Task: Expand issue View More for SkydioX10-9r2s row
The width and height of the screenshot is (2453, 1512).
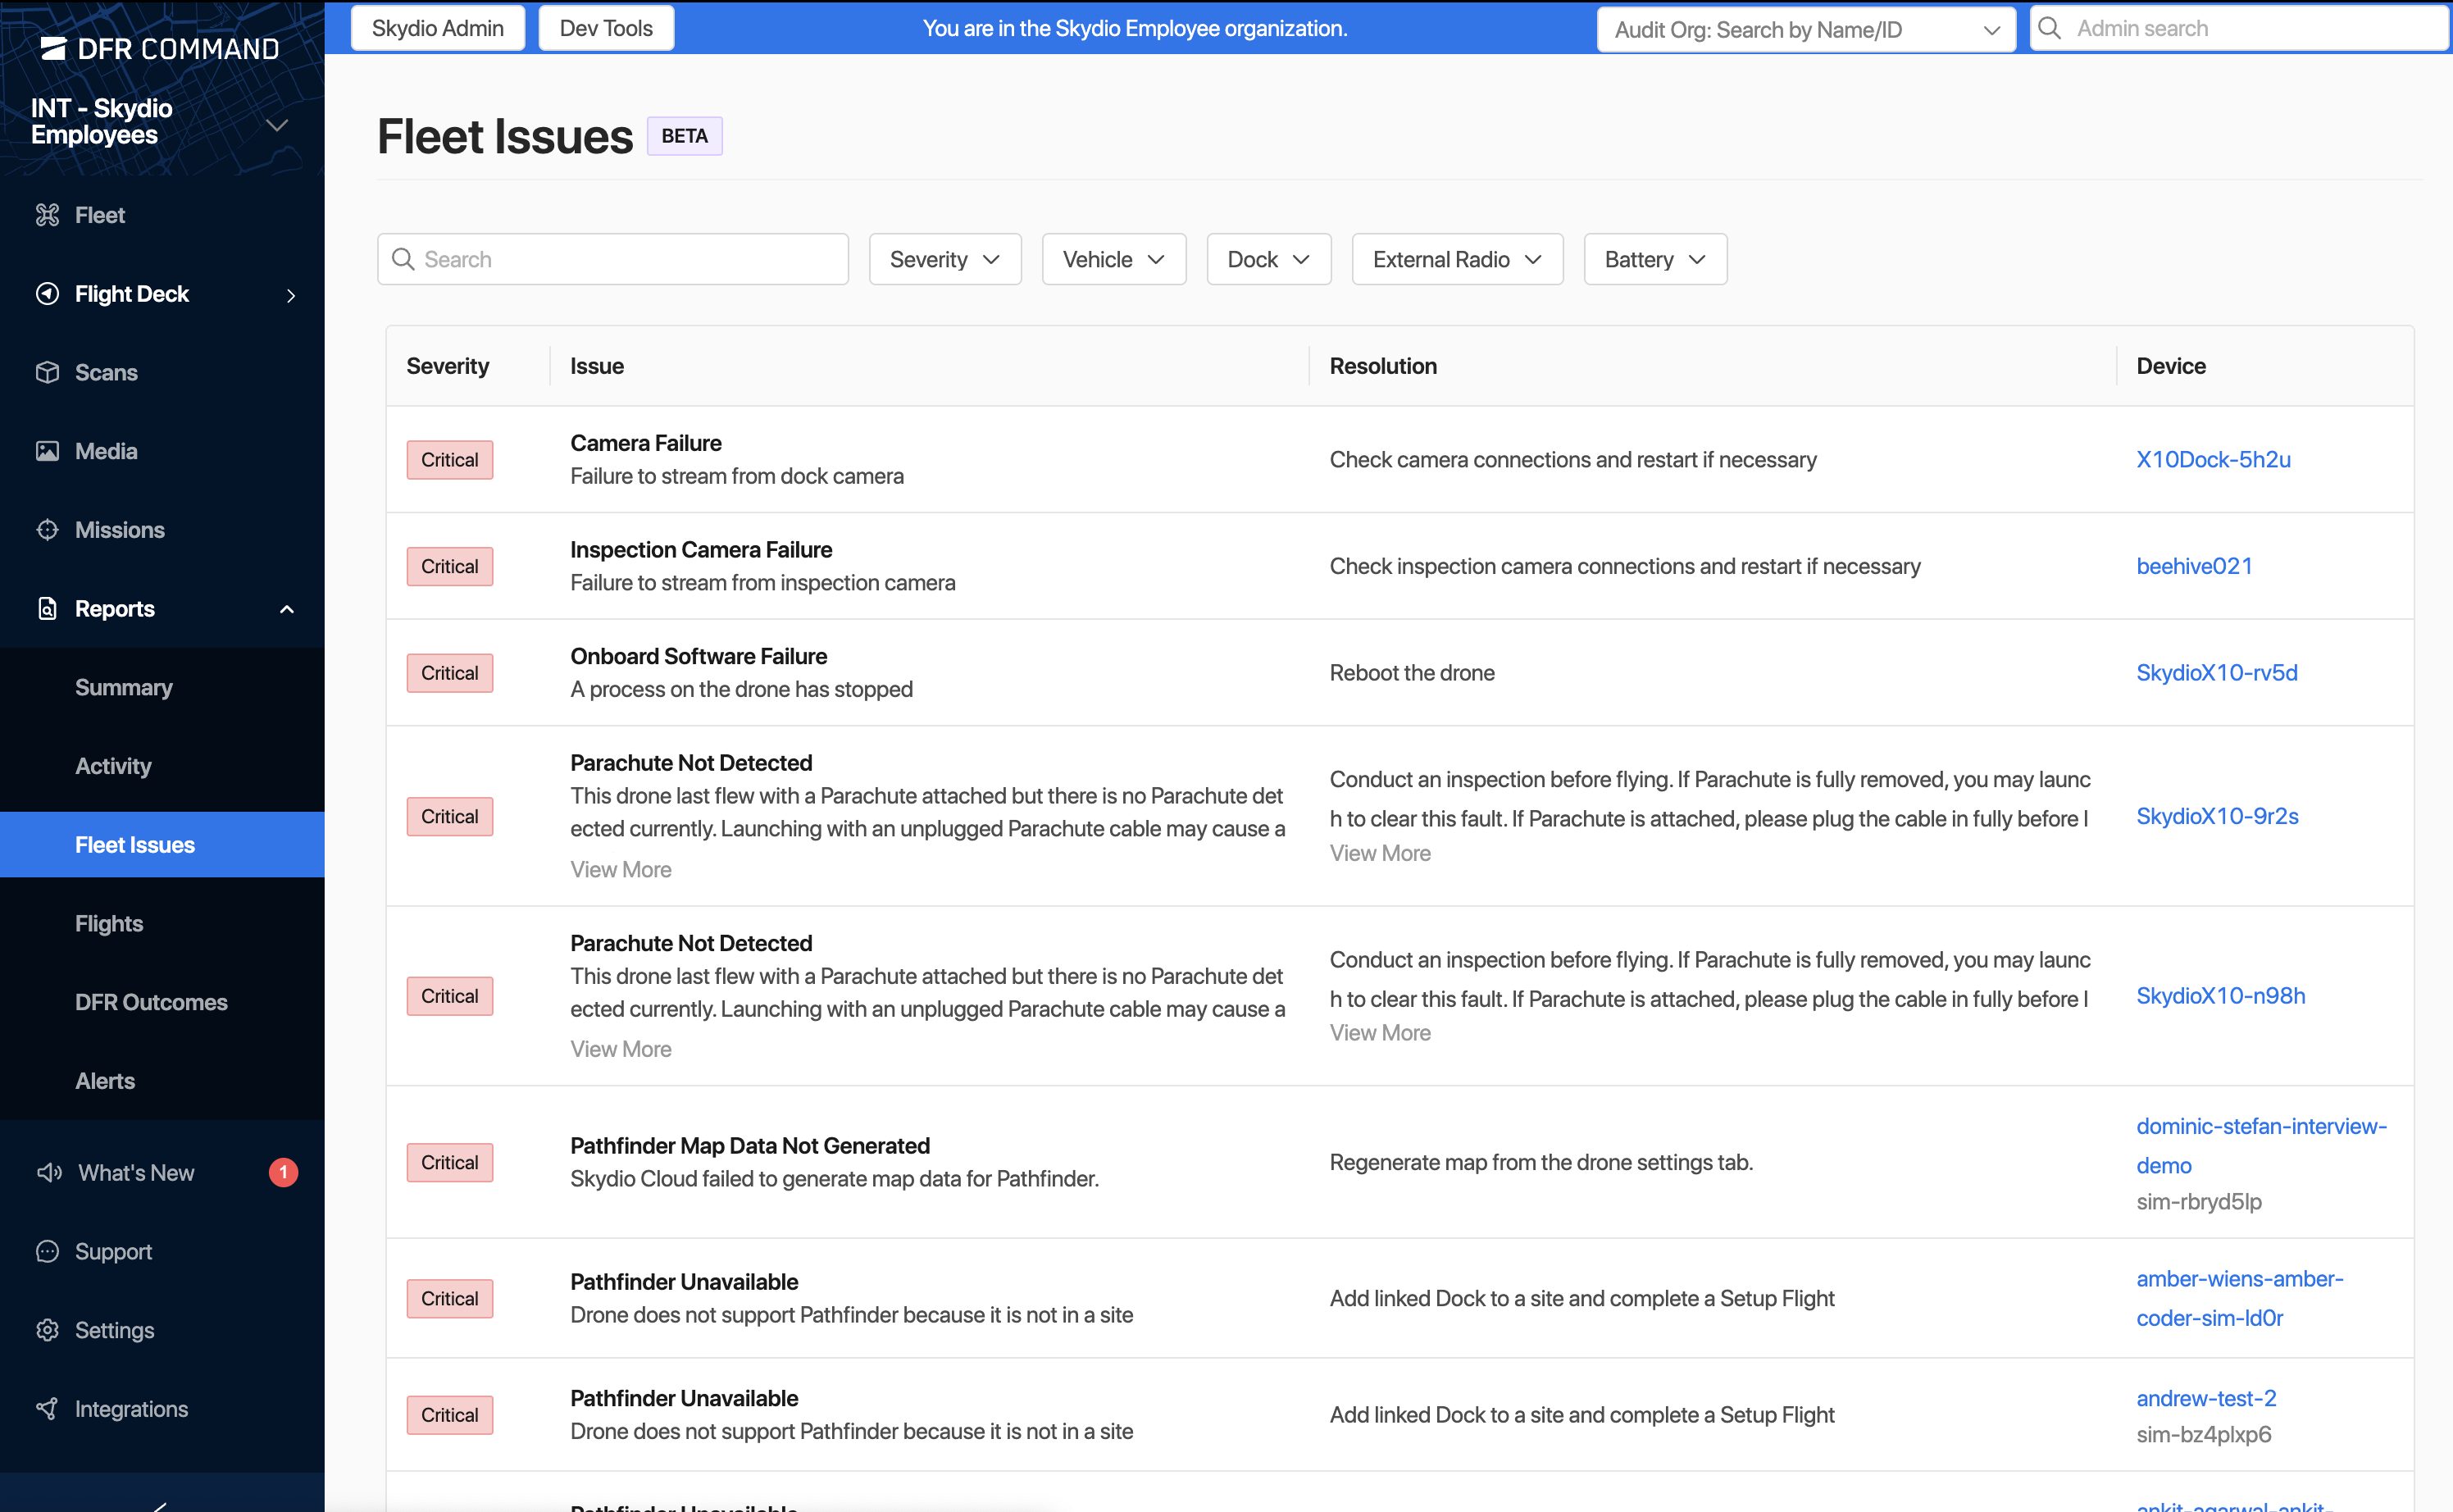Action: point(621,869)
